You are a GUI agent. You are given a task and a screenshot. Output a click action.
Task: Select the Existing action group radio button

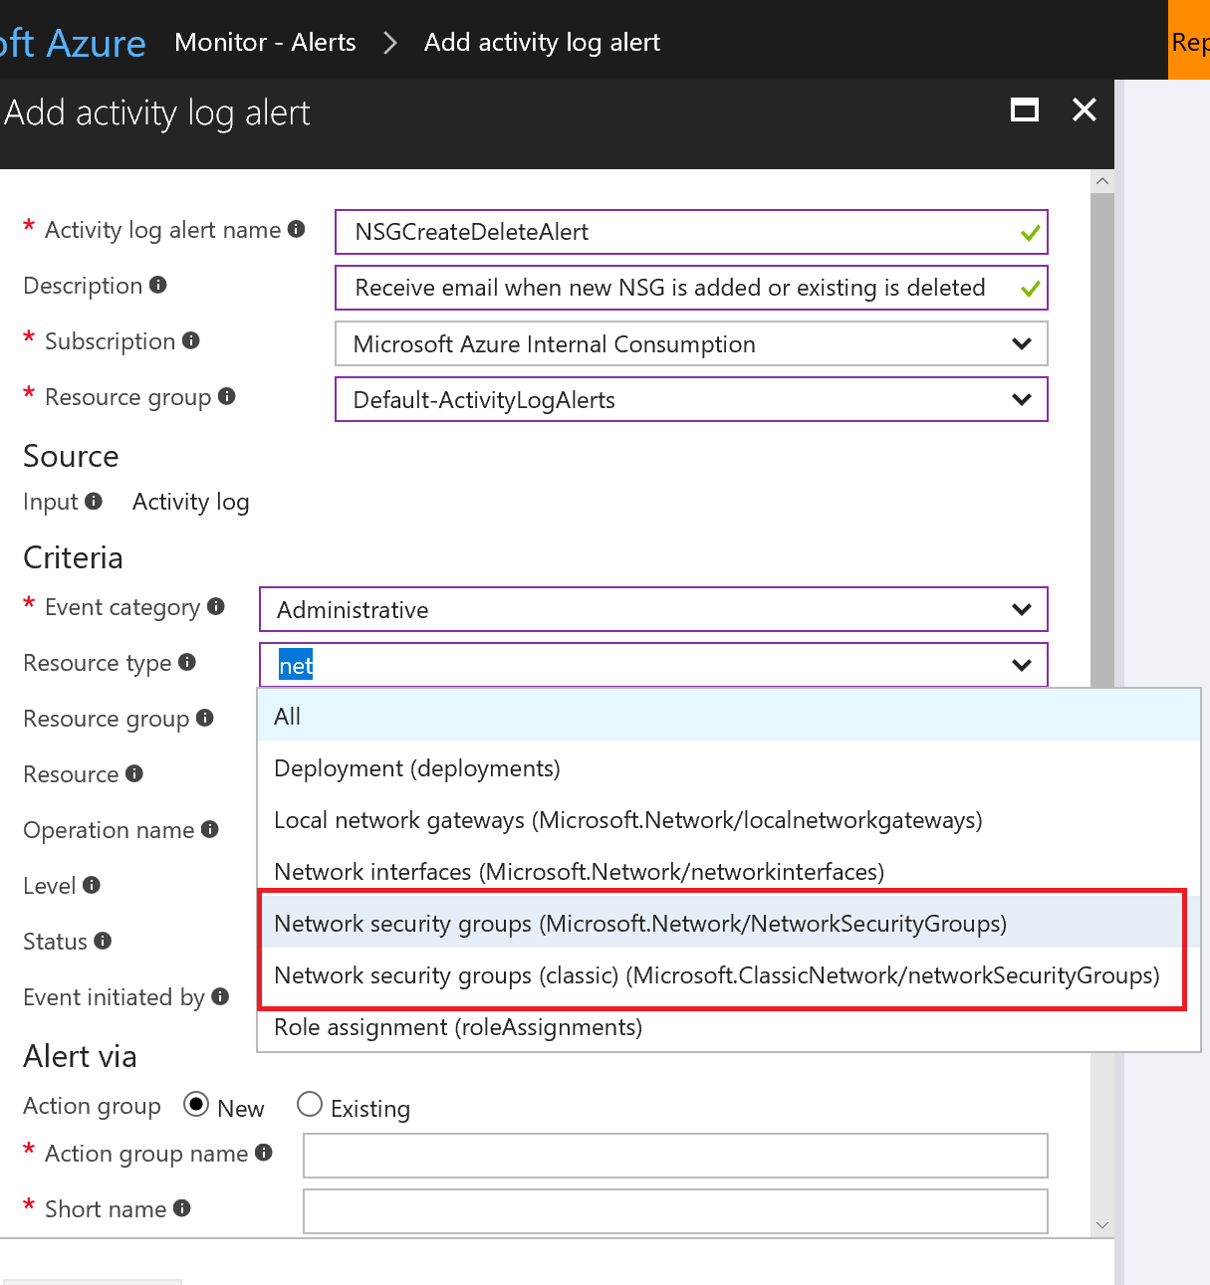[x=310, y=1105]
